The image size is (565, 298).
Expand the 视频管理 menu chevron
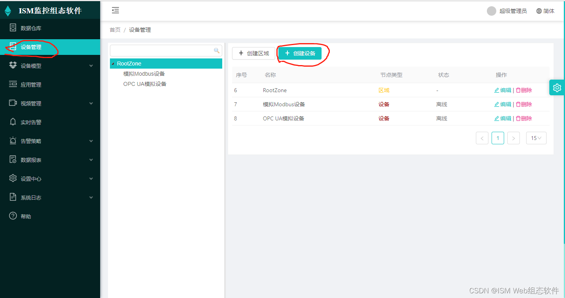[x=91, y=104]
